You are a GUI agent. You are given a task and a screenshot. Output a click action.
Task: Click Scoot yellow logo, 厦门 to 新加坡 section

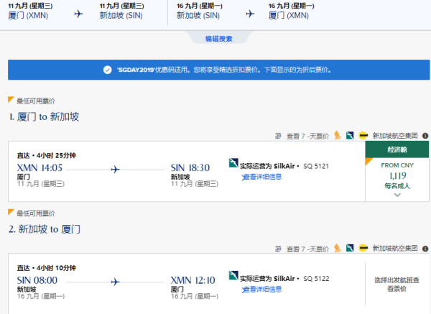pyautogui.click(x=363, y=136)
